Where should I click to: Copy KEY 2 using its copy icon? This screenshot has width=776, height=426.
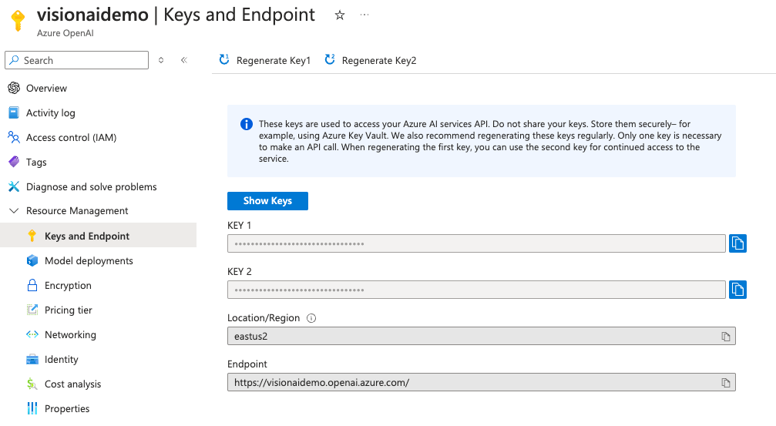tap(737, 290)
